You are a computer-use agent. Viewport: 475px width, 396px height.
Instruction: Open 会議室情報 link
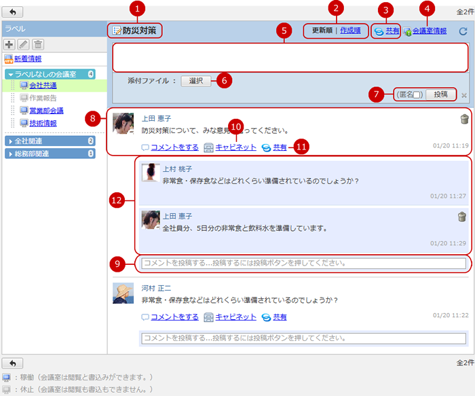430,31
